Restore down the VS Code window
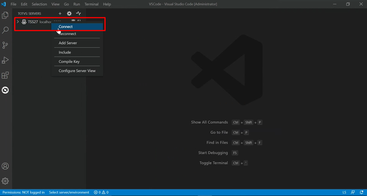Viewport: 367px width, 196px height. click(x=348, y=4)
